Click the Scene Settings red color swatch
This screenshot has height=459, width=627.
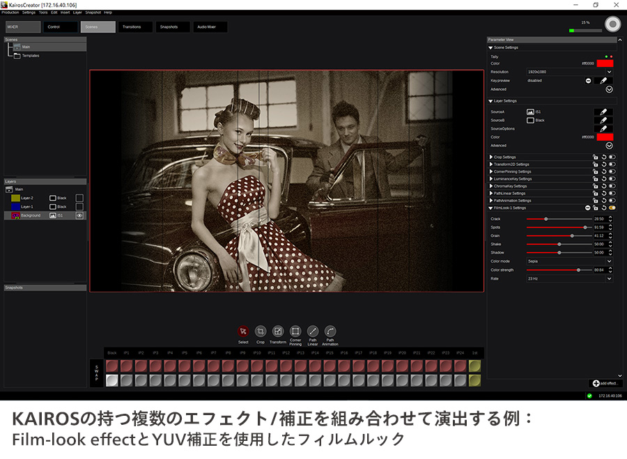point(605,63)
